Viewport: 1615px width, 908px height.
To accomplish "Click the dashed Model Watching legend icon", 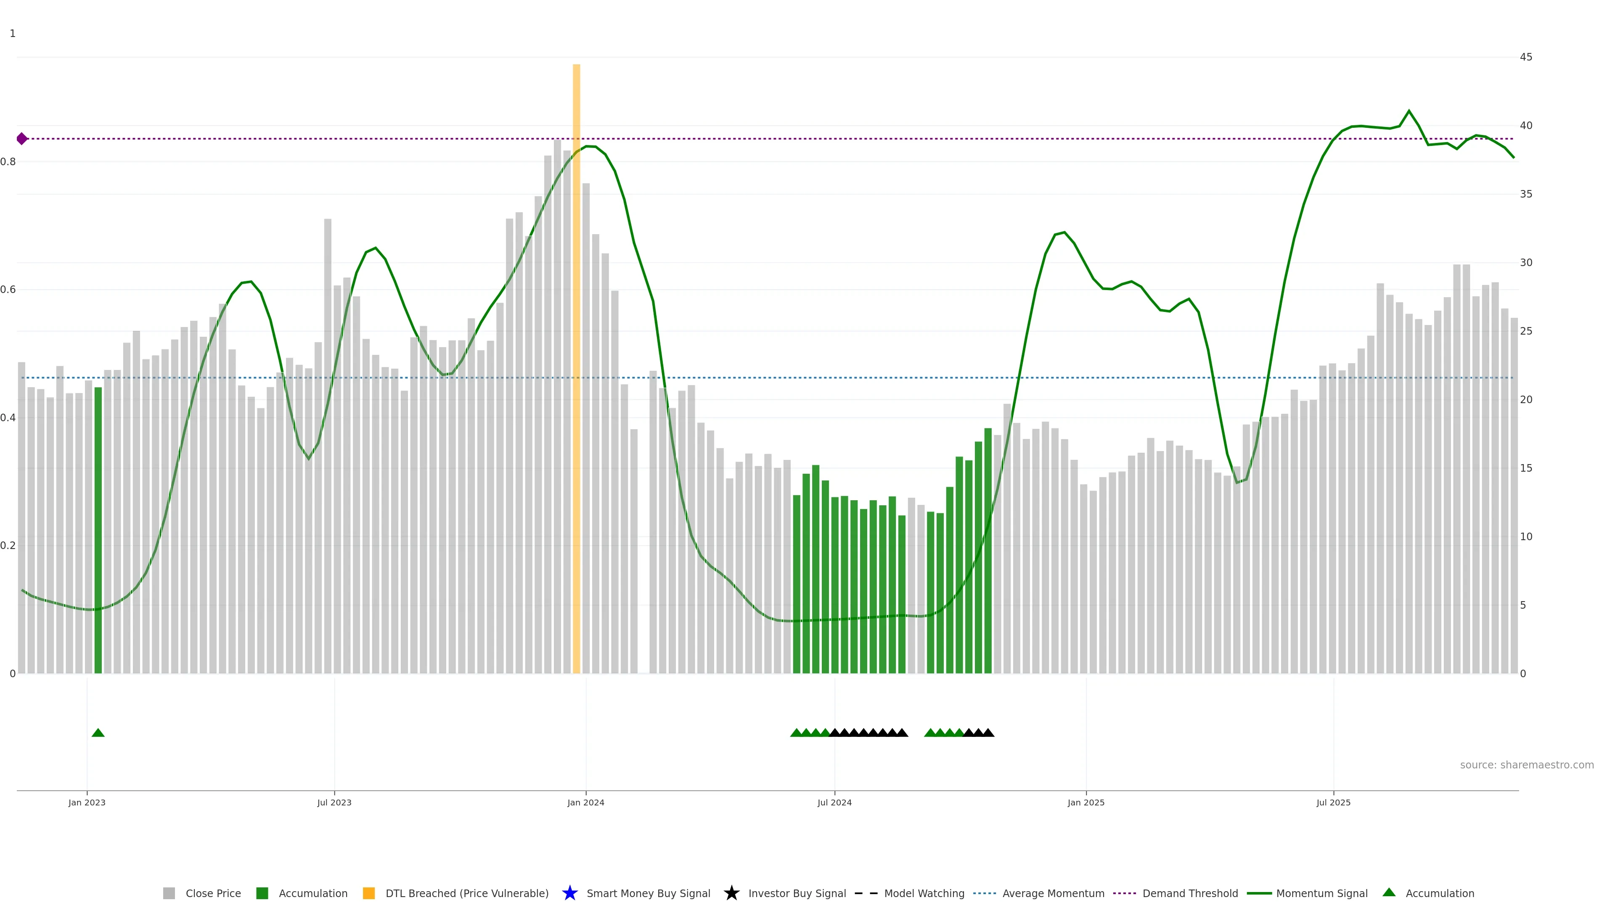I will 866,893.
